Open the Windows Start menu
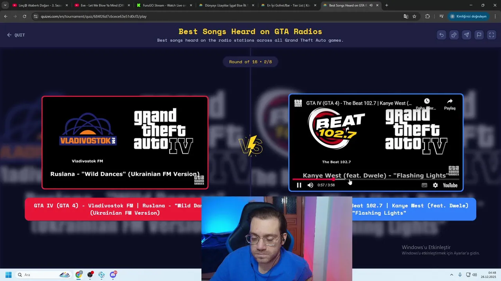 click(x=8, y=275)
